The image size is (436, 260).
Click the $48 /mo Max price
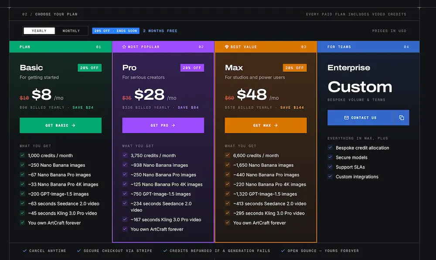tap(258, 95)
